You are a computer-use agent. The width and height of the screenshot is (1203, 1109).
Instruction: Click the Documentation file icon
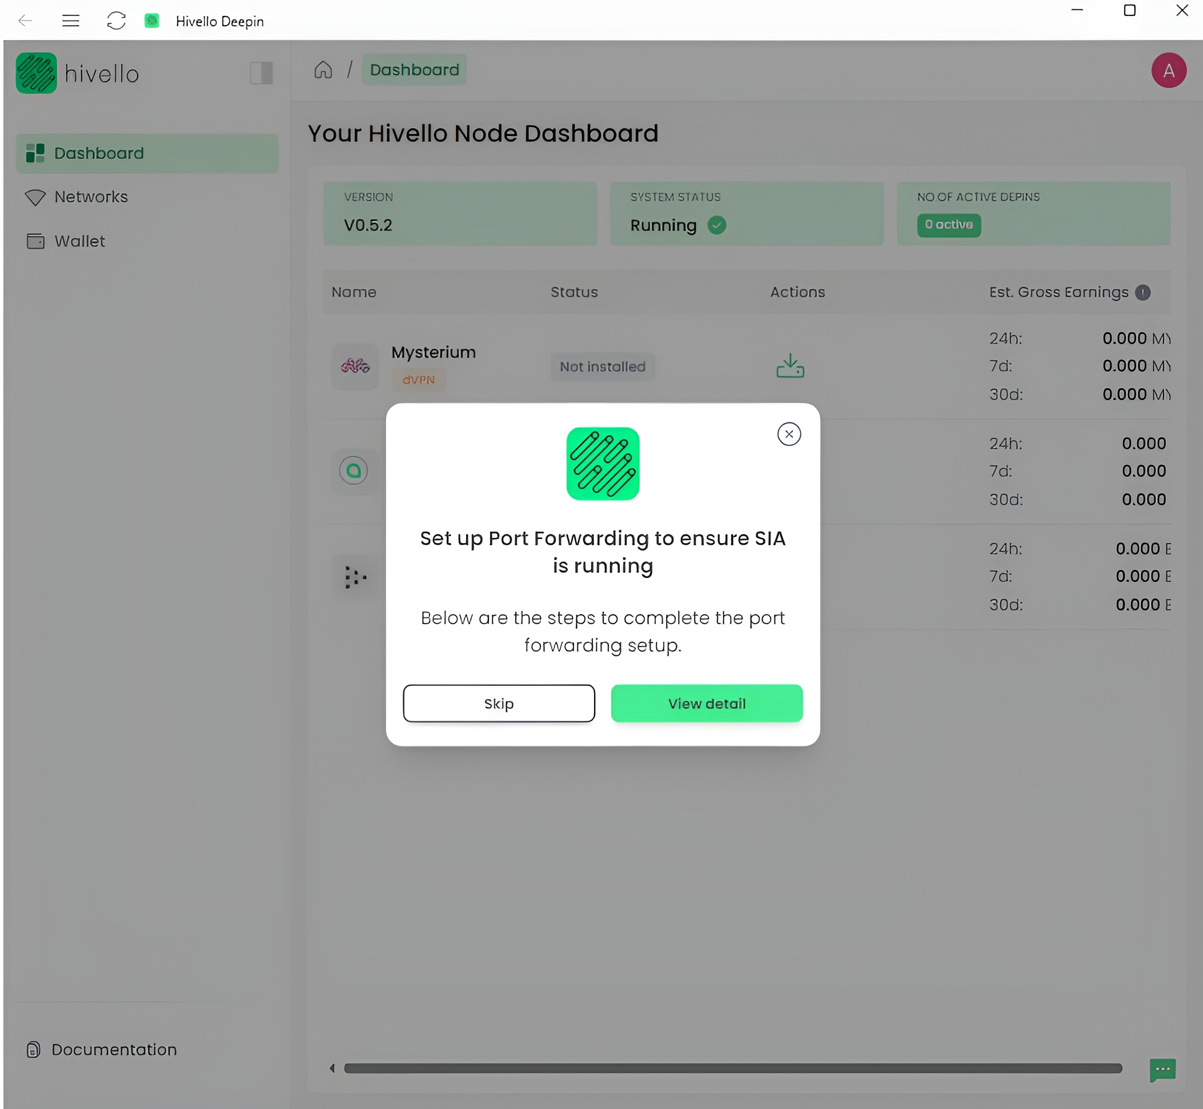click(x=34, y=1050)
